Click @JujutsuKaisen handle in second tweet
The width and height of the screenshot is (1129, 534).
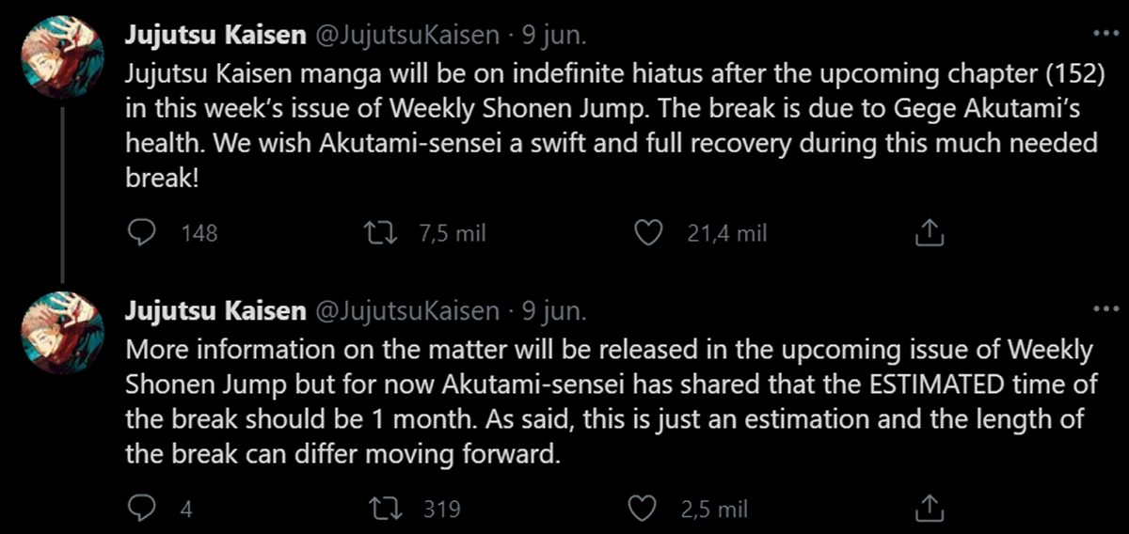[x=405, y=311]
